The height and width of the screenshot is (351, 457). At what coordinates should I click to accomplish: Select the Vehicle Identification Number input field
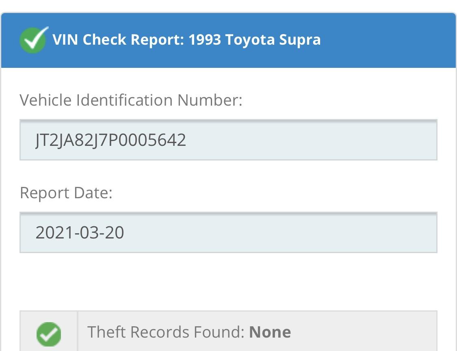click(228, 140)
